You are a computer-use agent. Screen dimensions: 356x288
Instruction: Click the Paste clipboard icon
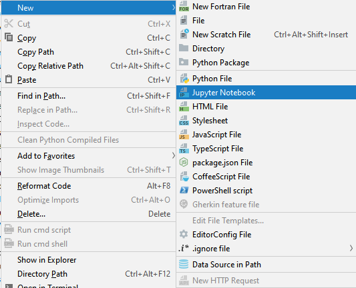(x=9, y=79)
